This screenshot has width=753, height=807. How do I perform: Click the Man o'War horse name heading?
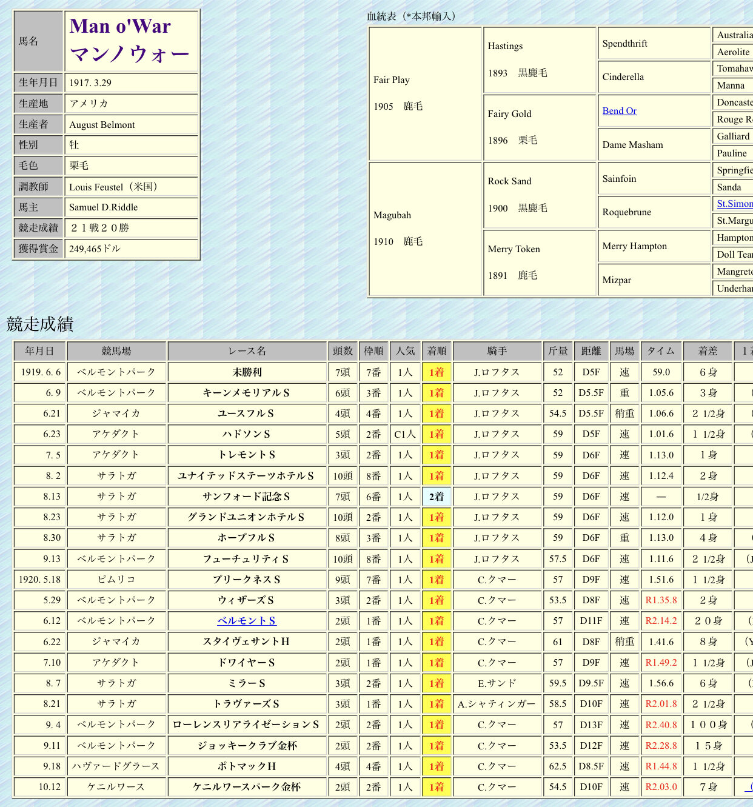point(120,26)
